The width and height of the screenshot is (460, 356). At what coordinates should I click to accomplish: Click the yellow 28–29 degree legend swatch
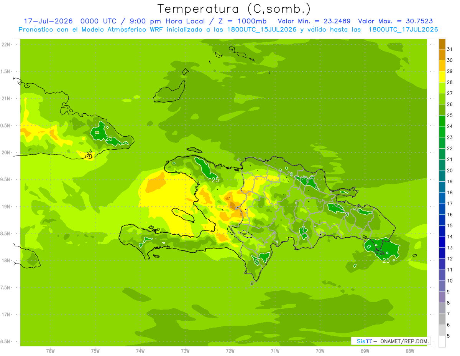coord(442,77)
